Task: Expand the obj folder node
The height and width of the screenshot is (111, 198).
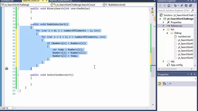Action: (x=163, y=61)
